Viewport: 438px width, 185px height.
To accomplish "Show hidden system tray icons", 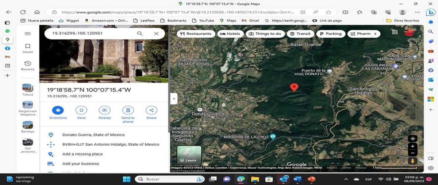I will [x=346, y=179].
